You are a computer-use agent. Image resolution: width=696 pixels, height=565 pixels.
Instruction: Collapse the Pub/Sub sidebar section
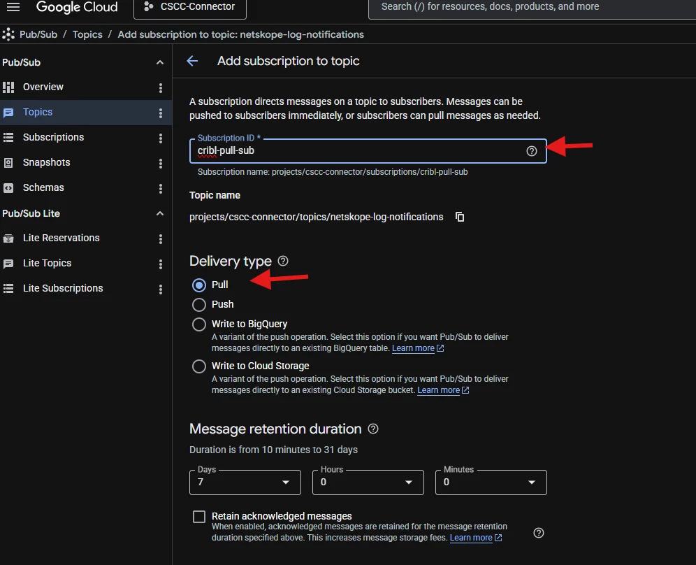pyautogui.click(x=160, y=63)
